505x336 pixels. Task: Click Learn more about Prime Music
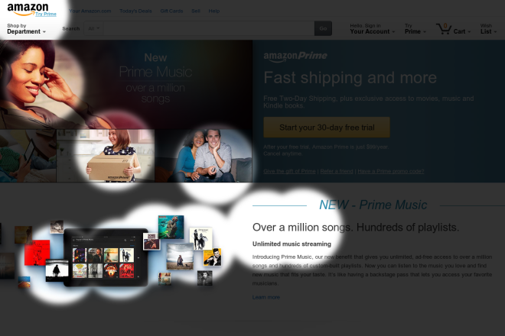point(266,297)
